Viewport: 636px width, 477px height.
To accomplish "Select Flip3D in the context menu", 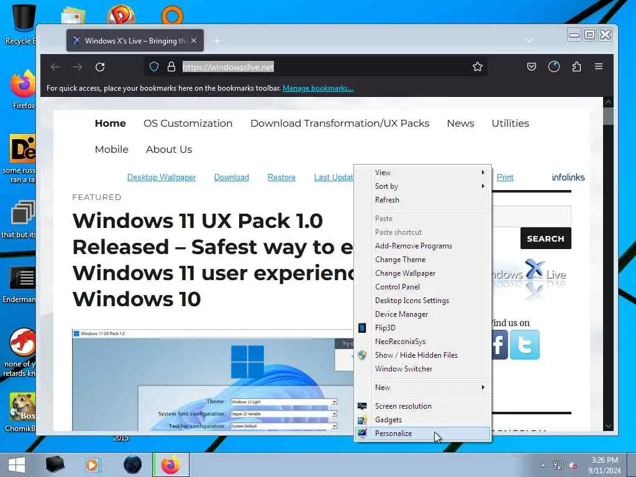I will (x=422, y=328).
